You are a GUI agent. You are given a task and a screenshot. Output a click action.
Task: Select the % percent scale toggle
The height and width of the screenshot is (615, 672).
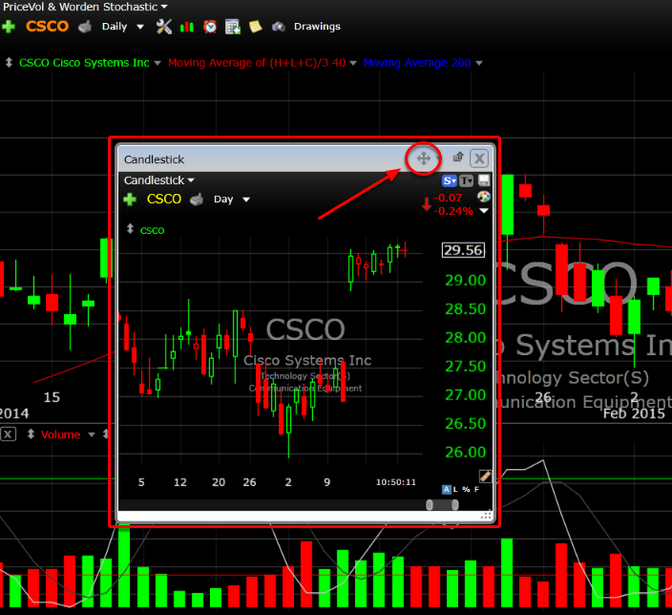[466, 489]
